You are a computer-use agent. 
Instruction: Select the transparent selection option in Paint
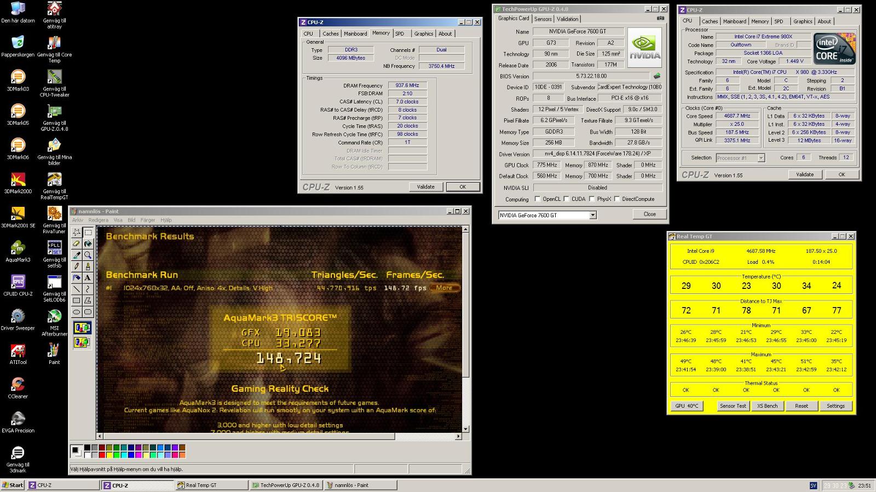tap(82, 342)
